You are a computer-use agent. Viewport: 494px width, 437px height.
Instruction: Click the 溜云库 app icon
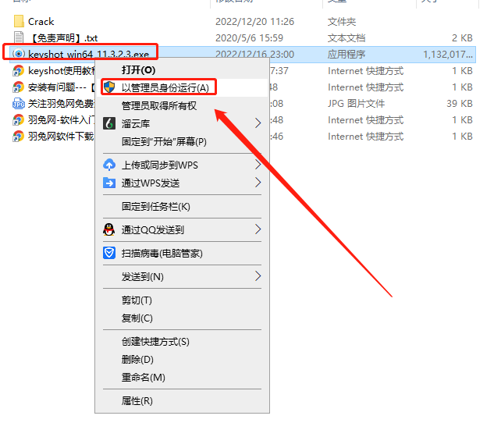tap(109, 123)
